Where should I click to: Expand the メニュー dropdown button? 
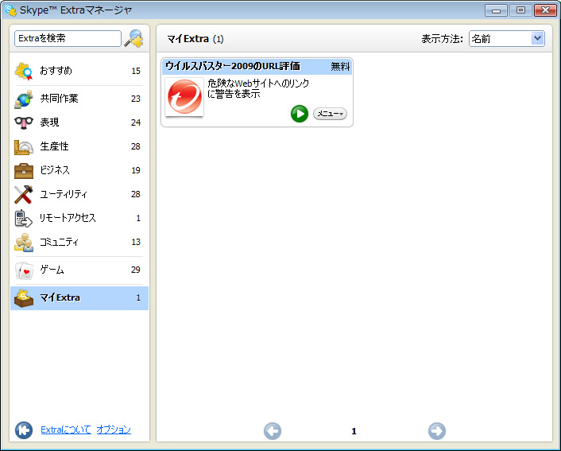(330, 114)
